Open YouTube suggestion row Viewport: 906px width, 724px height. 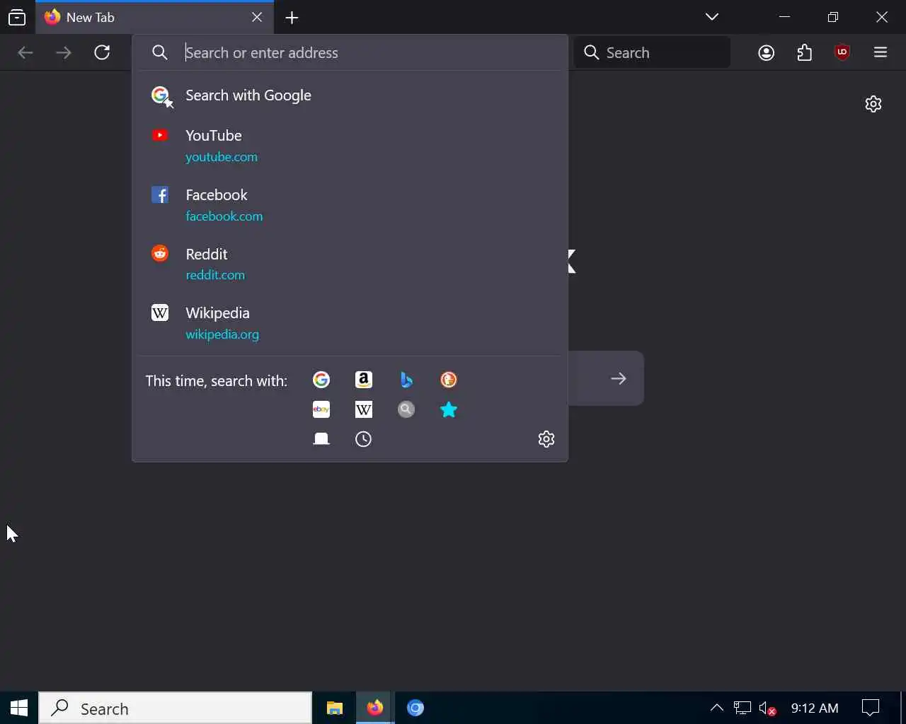click(350, 146)
